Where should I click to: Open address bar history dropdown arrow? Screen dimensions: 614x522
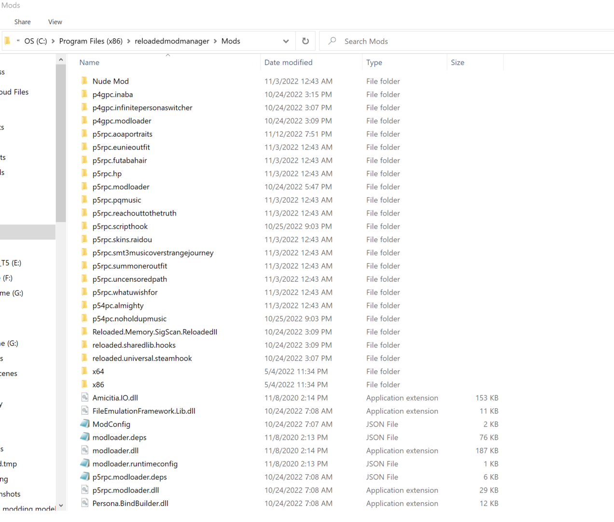click(x=286, y=41)
